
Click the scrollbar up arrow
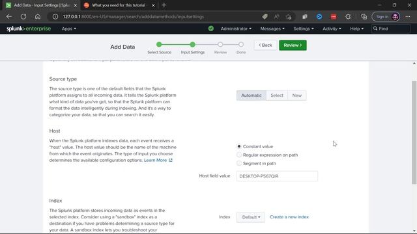coord(414,64)
